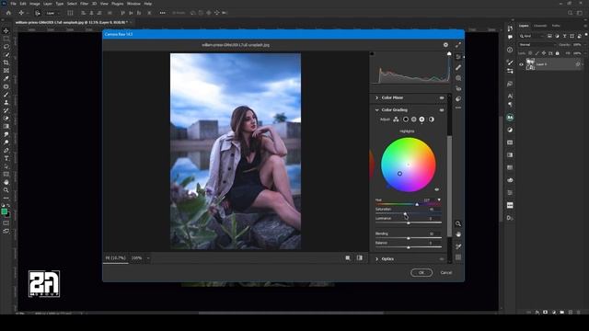Click the Camera Raw color sampler icon
The image size is (589, 331).
[x=458, y=246]
